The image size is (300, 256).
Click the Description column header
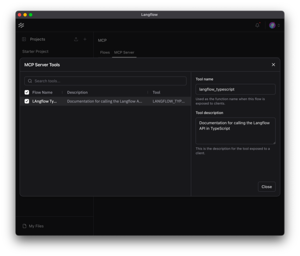click(x=77, y=92)
